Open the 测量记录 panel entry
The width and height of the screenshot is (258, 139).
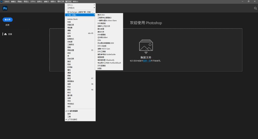pyautogui.click(x=80, y=25)
